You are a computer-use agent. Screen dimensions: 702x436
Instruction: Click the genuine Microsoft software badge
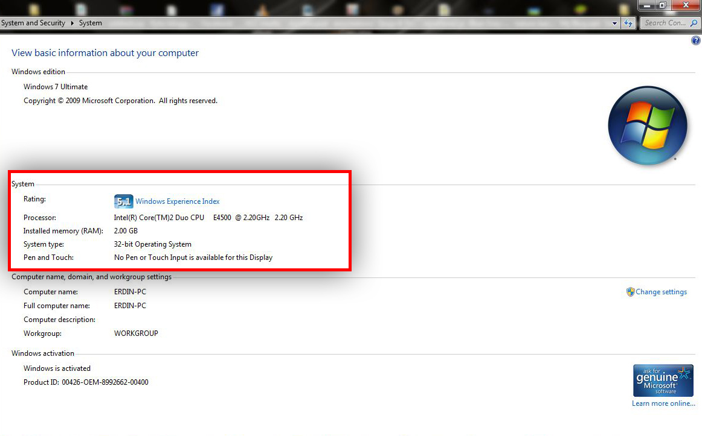(663, 381)
